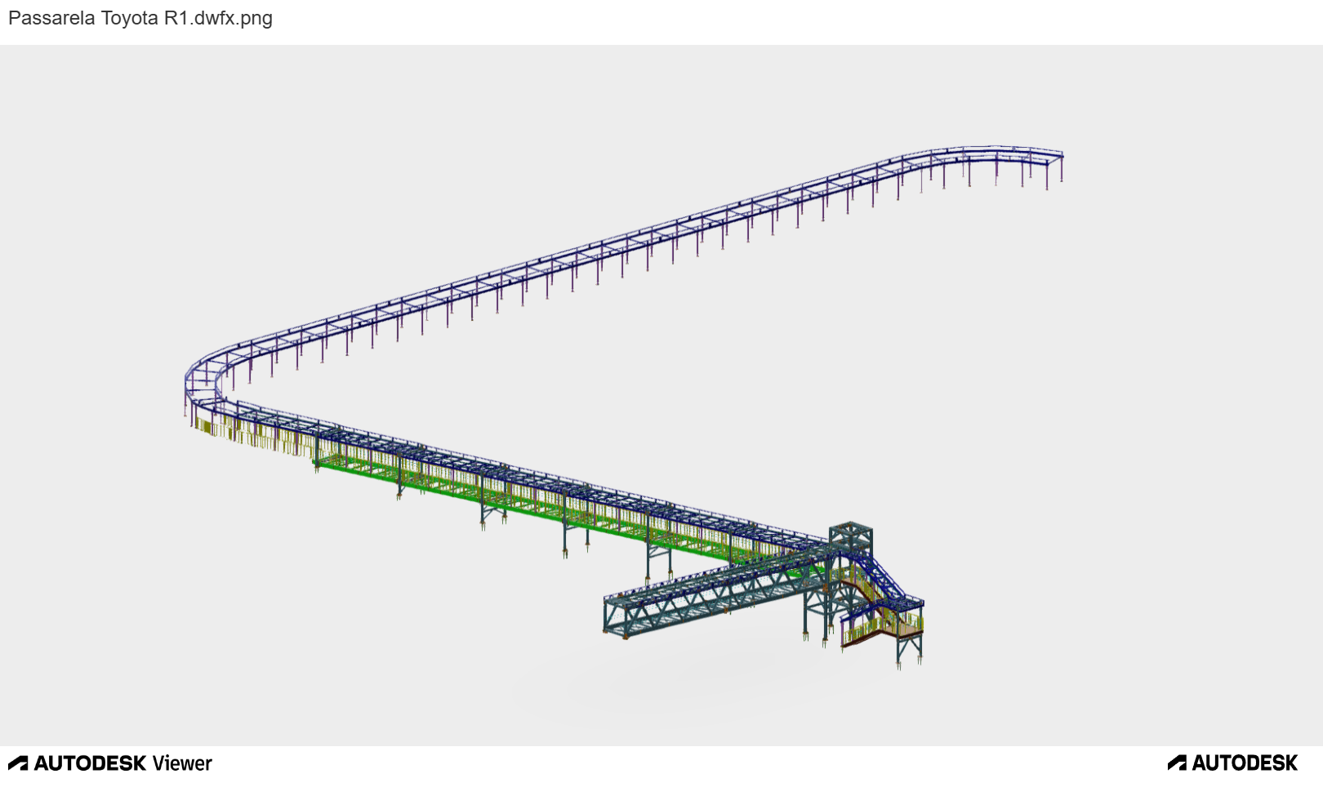Viewport: 1323px width, 787px height.
Task: Click the top of the square tower frame
Action: (x=851, y=528)
